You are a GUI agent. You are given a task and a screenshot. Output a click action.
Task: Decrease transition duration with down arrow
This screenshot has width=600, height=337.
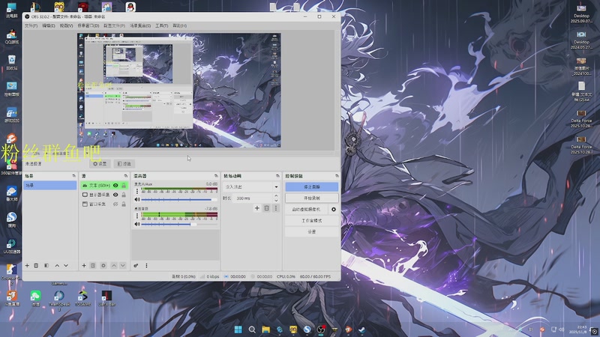pyautogui.click(x=276, y=201)
